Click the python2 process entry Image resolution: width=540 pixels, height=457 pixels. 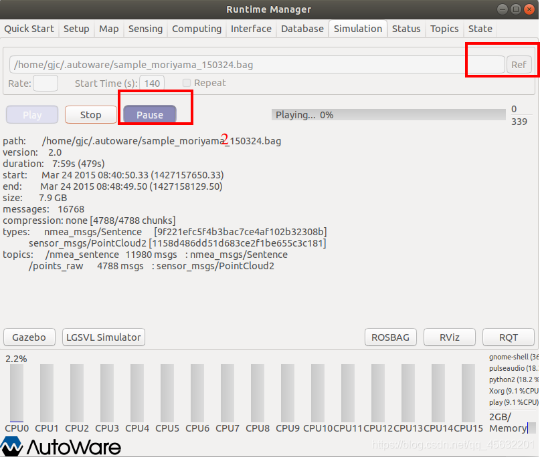513,379
